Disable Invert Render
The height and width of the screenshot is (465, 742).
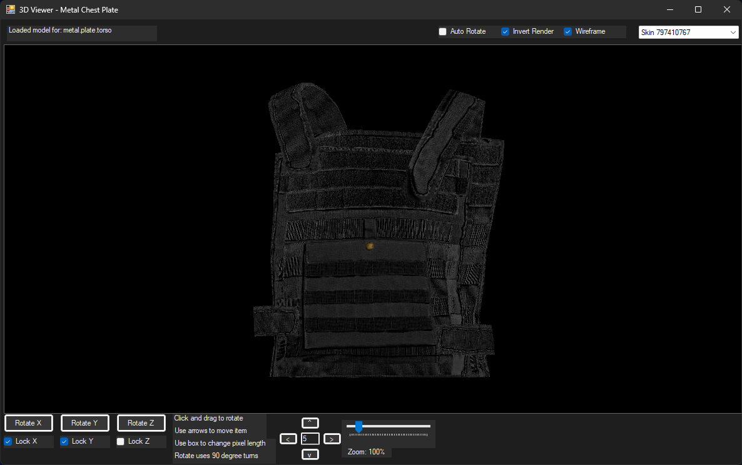tap(505, 31)
